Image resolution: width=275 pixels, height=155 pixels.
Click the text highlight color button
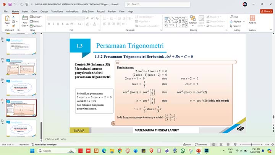pos(87,24)
